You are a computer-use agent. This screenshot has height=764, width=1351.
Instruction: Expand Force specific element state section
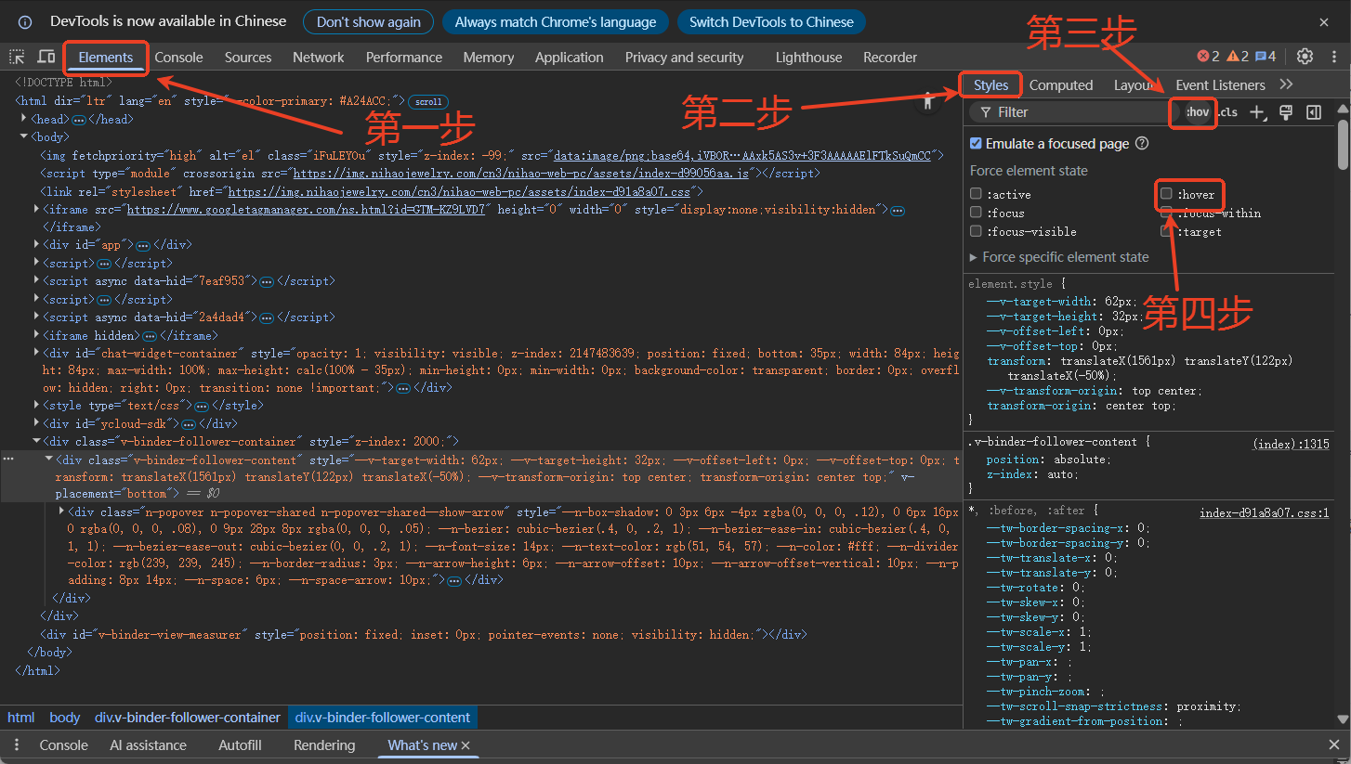pos(1059,257)
